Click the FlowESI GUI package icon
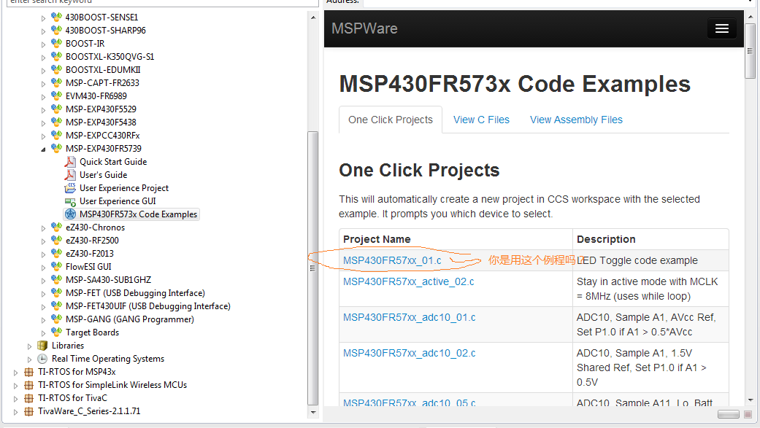 click(57, 266)
